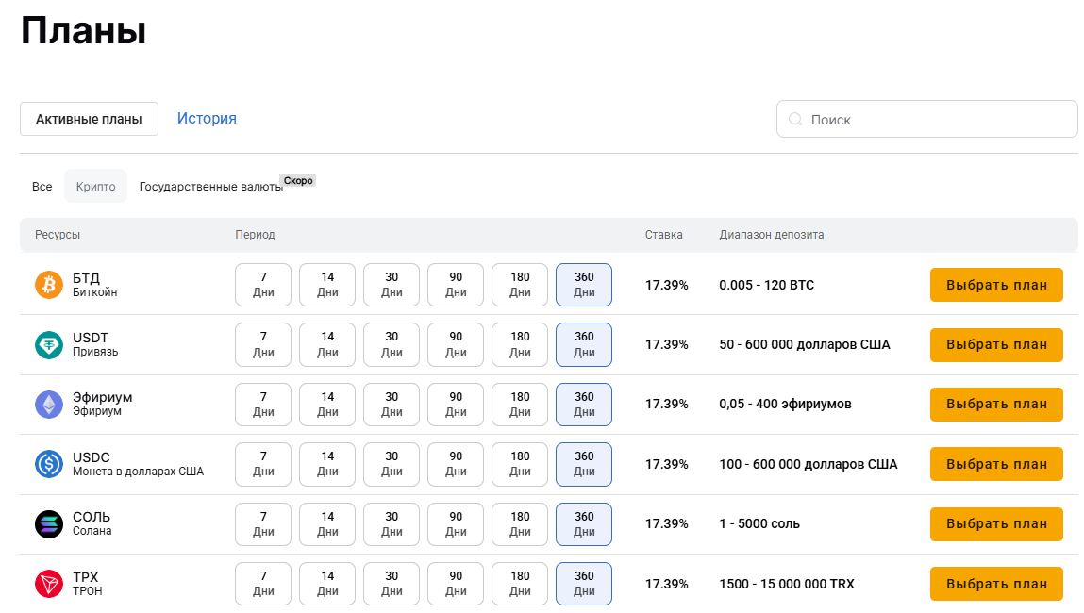
Task: Click the 50 - 600 000 долларов США range
Action: [x=805, y=344]
